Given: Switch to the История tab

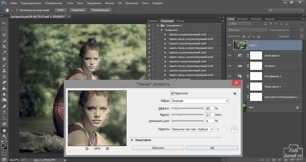Looking at the screenshot, I should [x=242, y=19].
